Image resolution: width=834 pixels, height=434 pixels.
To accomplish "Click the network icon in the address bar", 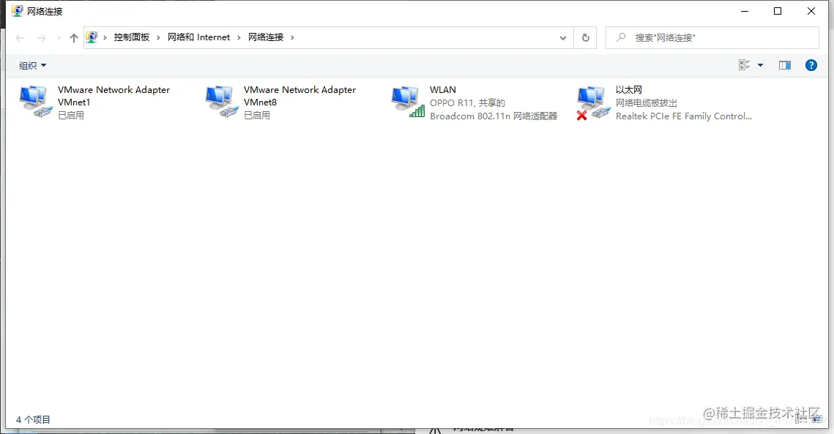I will click(x=92, y=37).
